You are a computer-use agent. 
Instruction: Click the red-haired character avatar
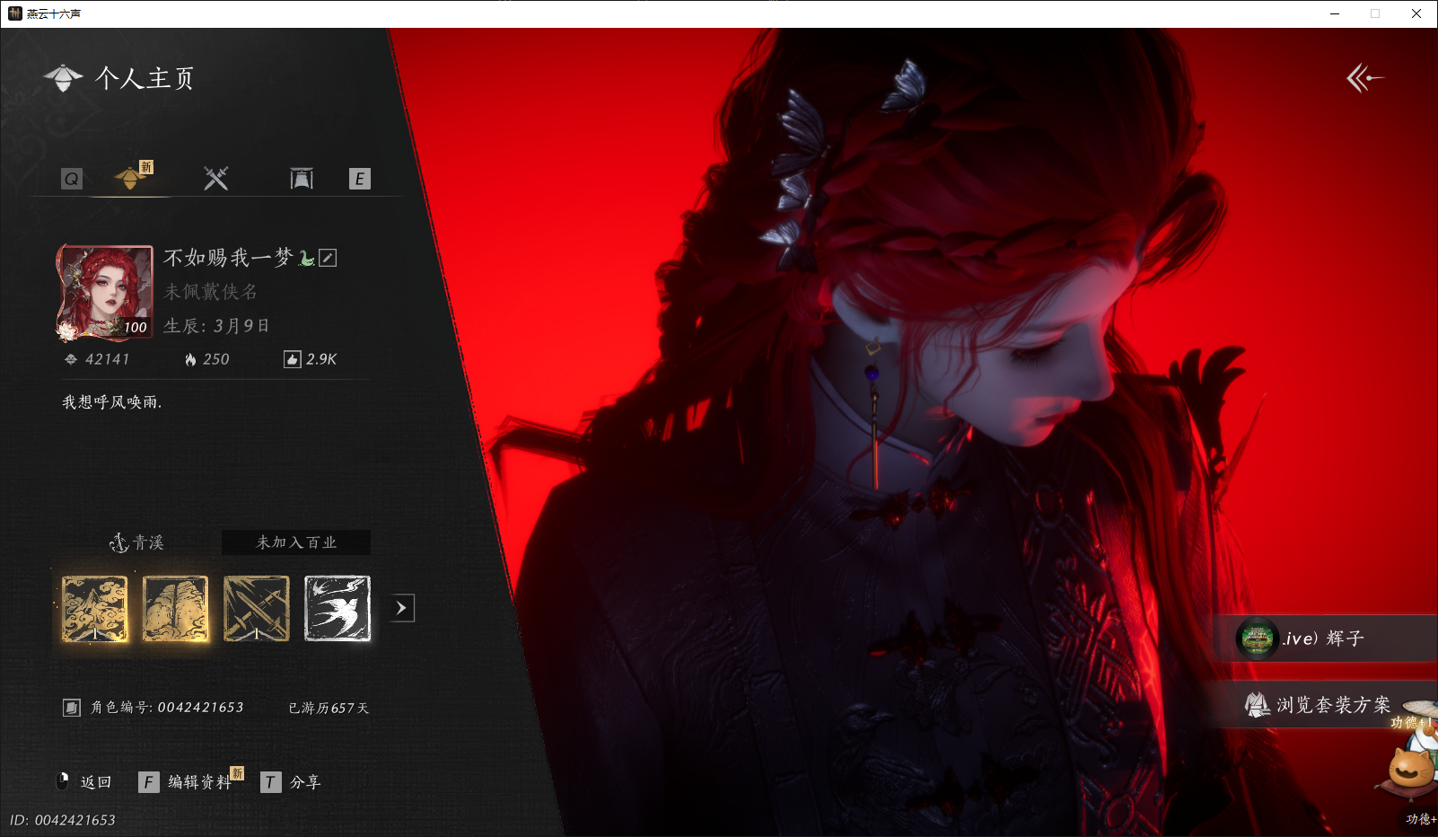pos(105,293)
